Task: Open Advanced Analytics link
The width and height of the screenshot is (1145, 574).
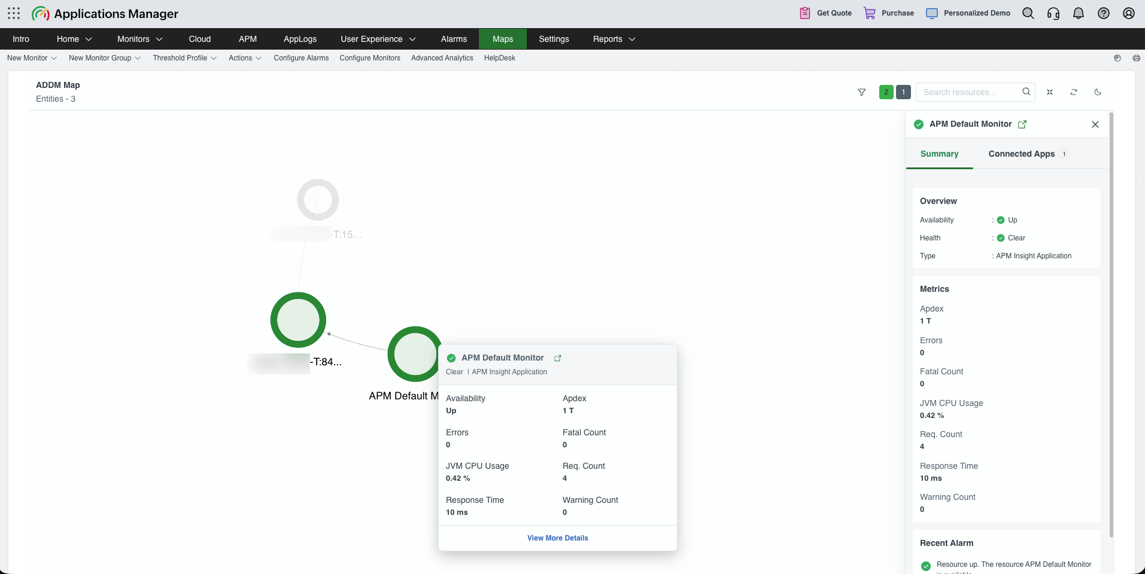Action: (x=442, y=58)
